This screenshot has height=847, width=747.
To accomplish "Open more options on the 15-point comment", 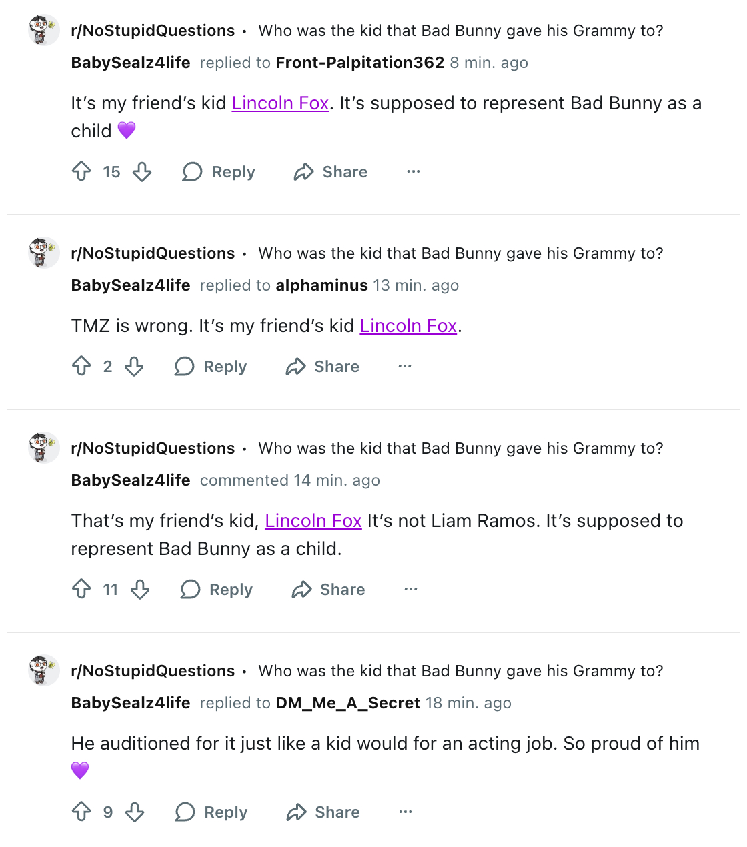I will point(414,171).
